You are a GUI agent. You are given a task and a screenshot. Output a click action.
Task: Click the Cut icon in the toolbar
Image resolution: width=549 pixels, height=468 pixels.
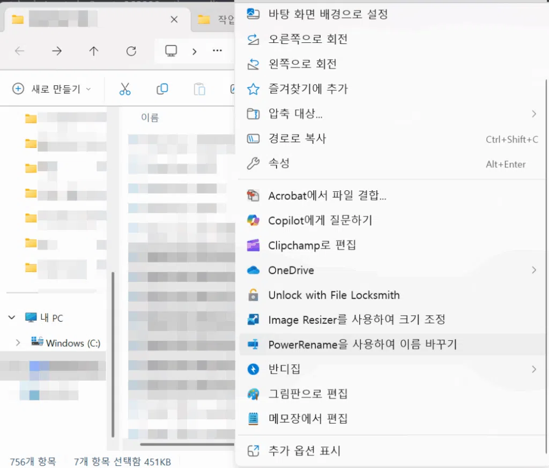125,89
